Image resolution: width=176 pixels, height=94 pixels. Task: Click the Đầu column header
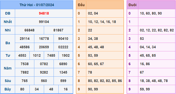pos(81,5)
